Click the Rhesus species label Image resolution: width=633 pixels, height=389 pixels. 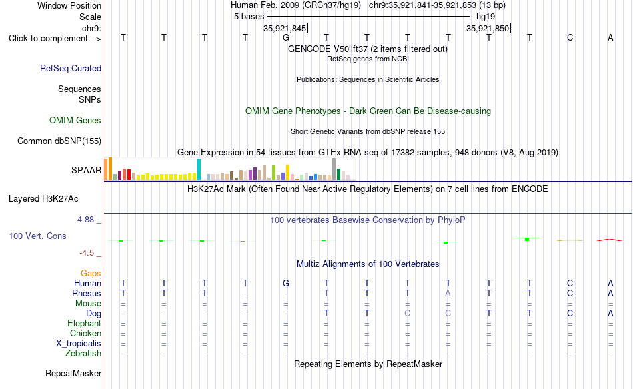pos(87,293)
